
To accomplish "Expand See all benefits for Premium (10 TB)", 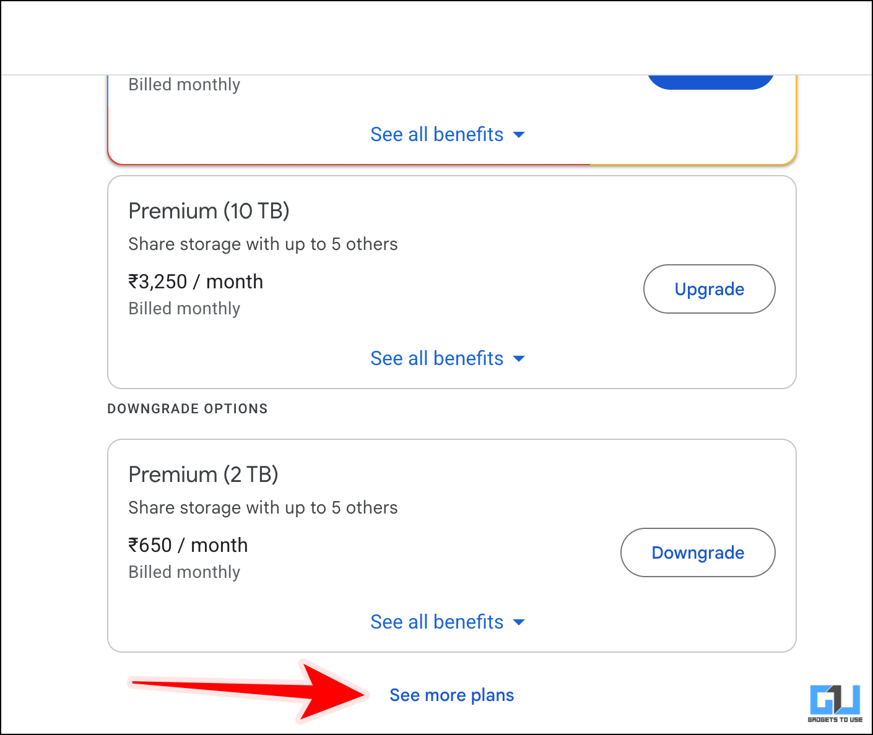I will click(x=437, y=359).
